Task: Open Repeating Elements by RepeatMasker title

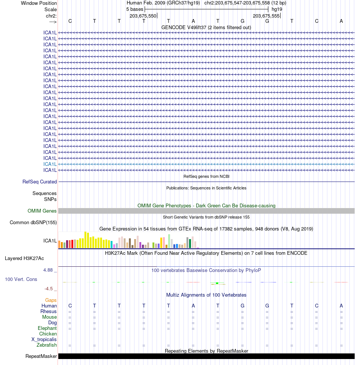Action: point(206,351)
